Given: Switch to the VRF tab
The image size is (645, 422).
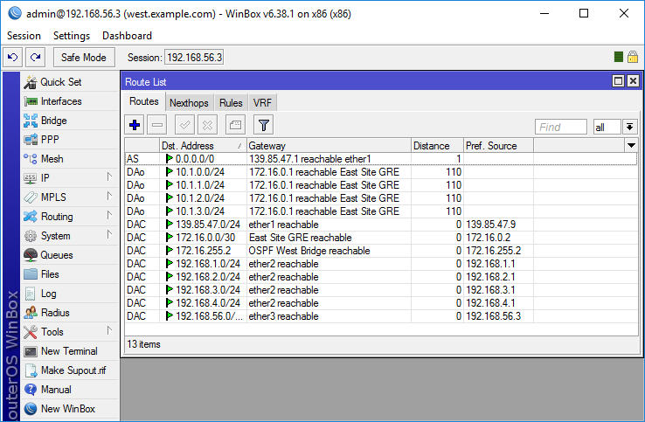Looking at the screenshot, I should click(x=262, y=103).
